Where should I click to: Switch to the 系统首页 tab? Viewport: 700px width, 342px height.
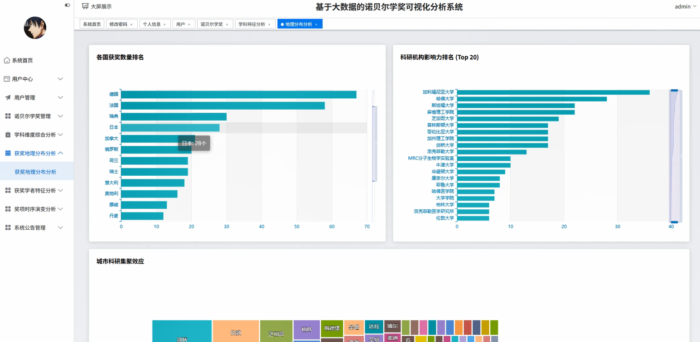pyautogui.click(x=92, y=24)
